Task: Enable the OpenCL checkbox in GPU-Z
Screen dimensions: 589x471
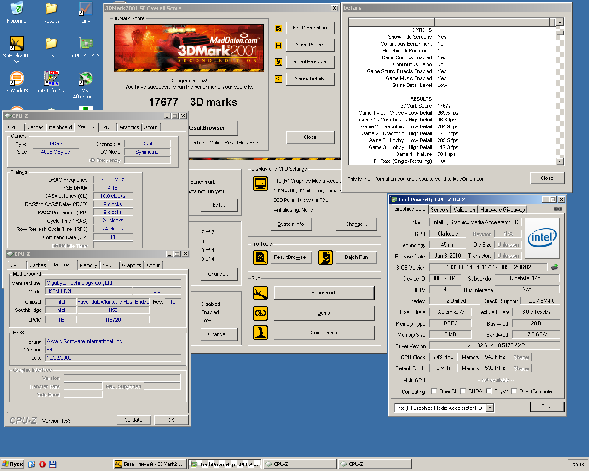Action: coord(434,391)
